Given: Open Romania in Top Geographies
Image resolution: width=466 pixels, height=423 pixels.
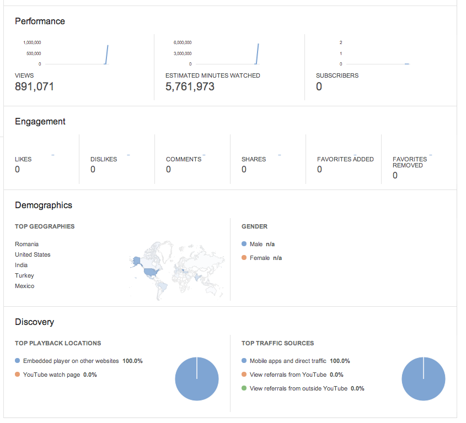Looking at the screenshot, I should point(27,244).
